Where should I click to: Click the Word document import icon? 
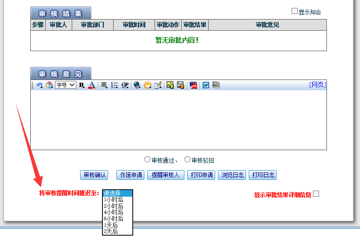click(x=205, y=85)
